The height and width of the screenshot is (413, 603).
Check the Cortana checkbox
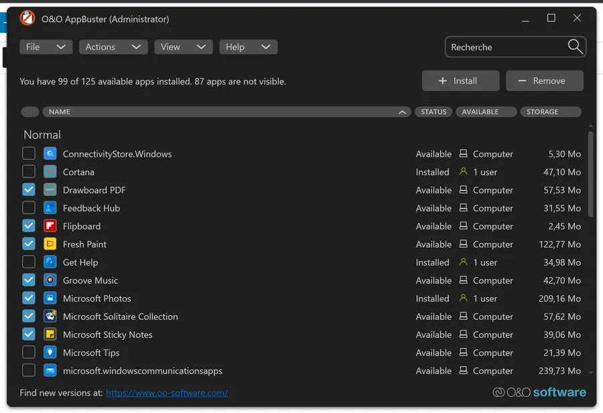click(x=29, y=171)
